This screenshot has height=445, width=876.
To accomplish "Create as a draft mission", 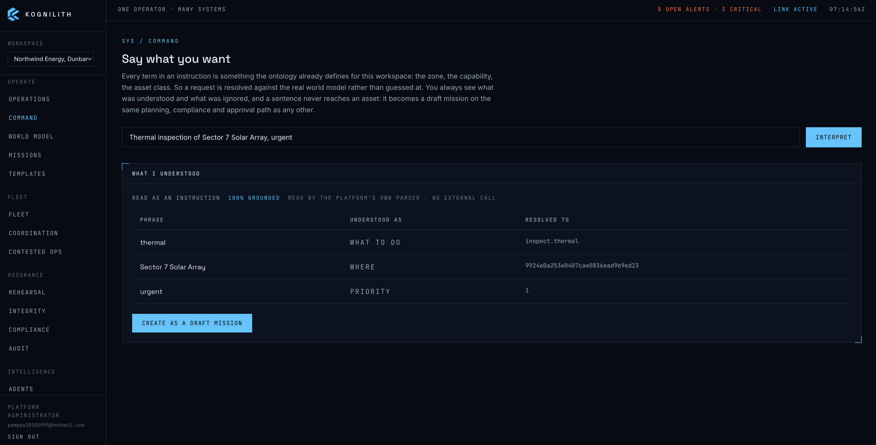I will click(192, 323).
